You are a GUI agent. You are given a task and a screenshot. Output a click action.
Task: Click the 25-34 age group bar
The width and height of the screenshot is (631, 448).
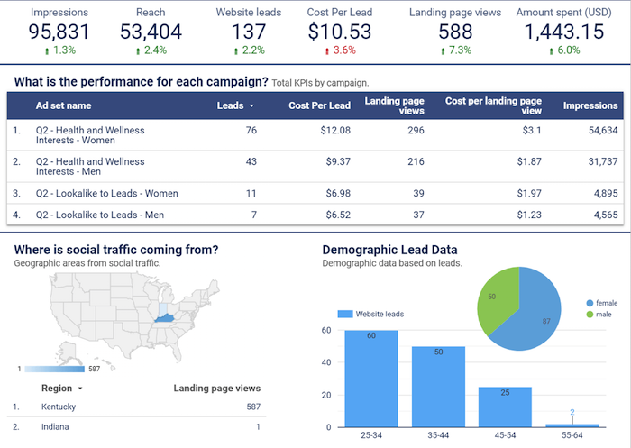point(371,379)
